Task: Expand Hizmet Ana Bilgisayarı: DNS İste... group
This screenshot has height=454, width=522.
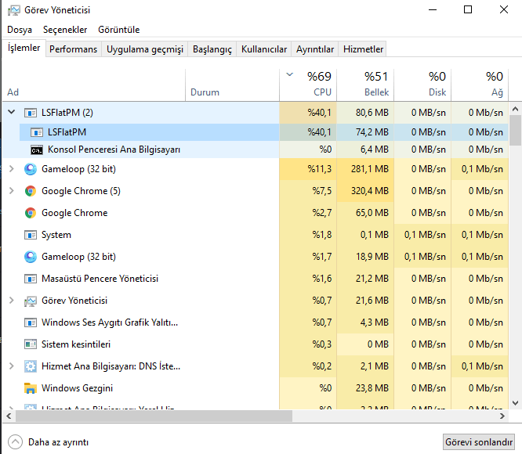Action: click(x=11, y=366)
